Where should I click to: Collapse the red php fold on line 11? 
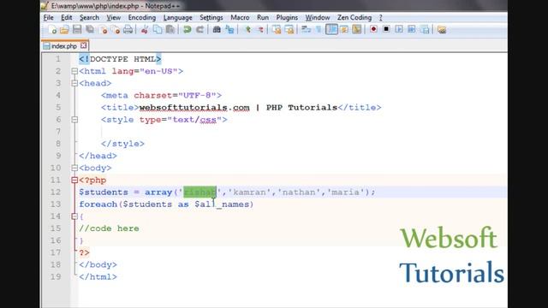(x=74, y=181)
